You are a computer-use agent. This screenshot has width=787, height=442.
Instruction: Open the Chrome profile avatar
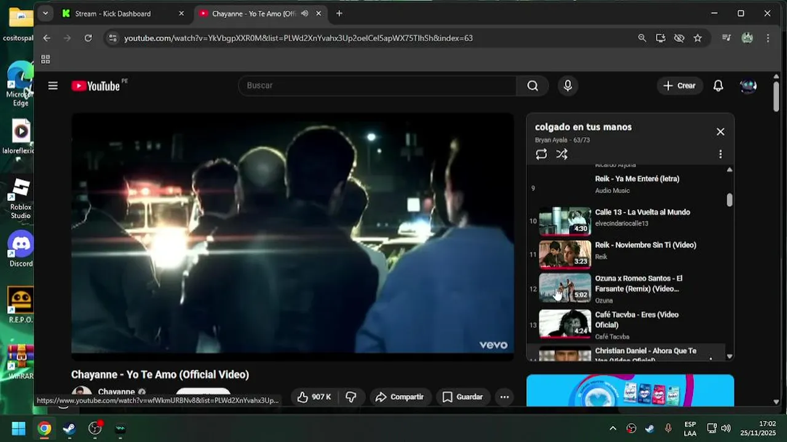click(747, 38)
